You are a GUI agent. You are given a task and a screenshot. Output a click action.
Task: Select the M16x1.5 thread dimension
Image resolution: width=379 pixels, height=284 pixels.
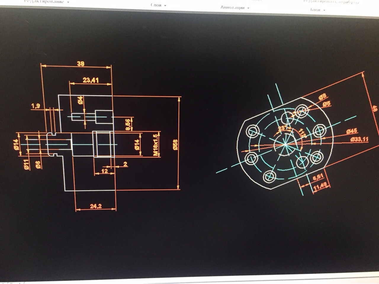click(x=155, y=145)
